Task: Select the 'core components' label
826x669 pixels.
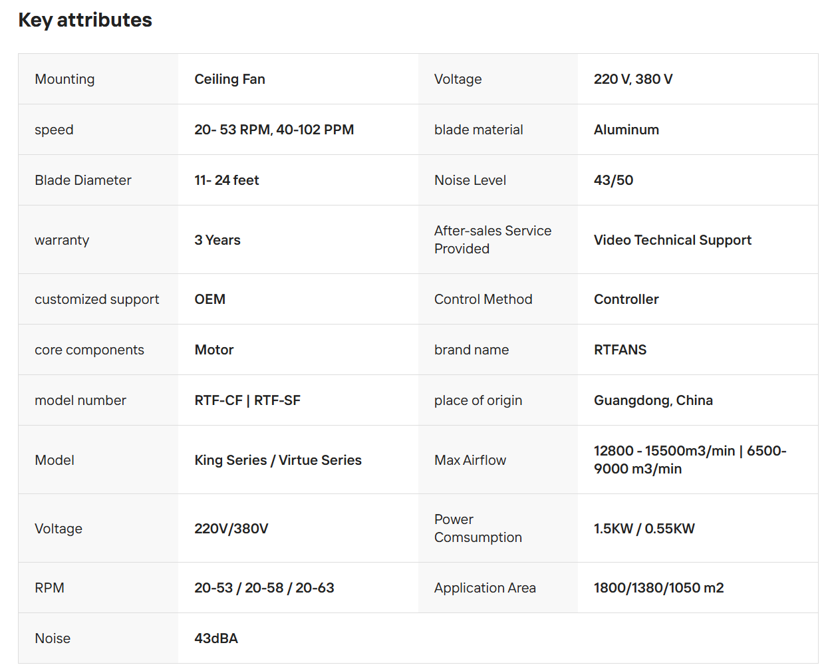Action: click(89, 350)
